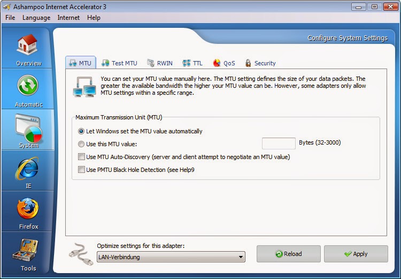Click the Configure System Settings heading
Image resolution: width=401 pixels, height=279 pixels.
coord(348,38)
